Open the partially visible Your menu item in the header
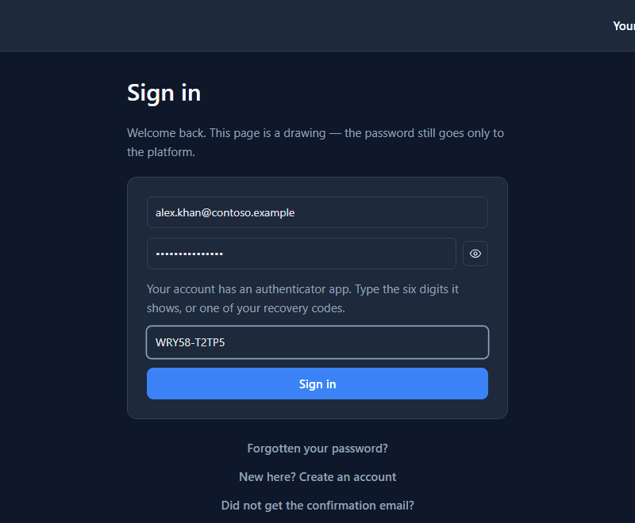Image resolution: width=635 pixels, height=523 pixels. tap(624, 26)
